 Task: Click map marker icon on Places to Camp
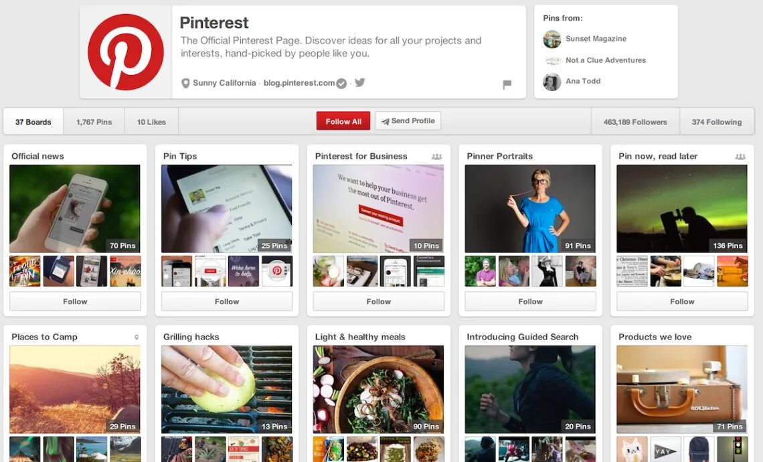tap(137, 337)
